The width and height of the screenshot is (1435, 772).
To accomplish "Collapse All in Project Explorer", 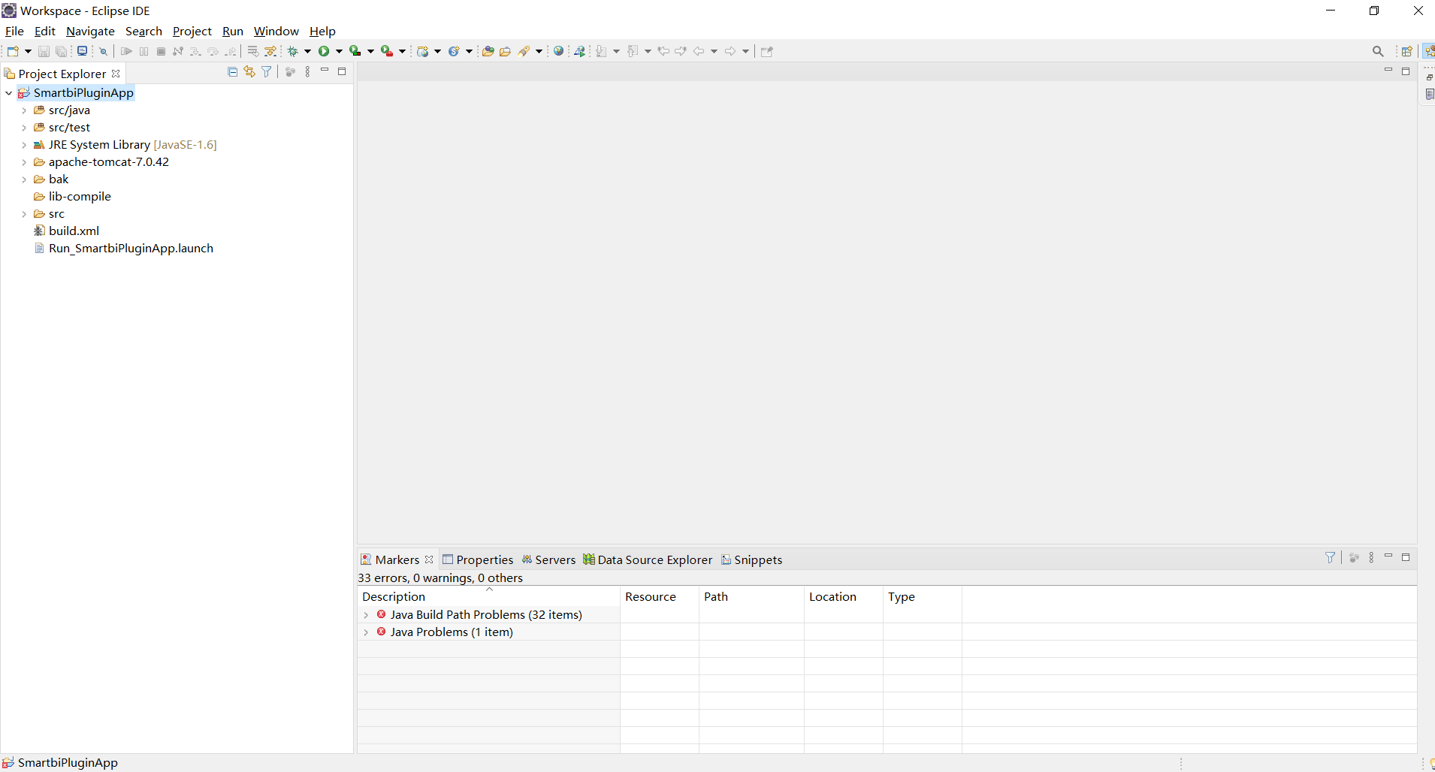I will click(232, 71).
